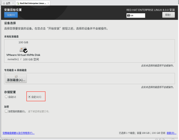Click the blue 完成(D) done button
Screen dimensions: 179x140
[x=11, y=15]
